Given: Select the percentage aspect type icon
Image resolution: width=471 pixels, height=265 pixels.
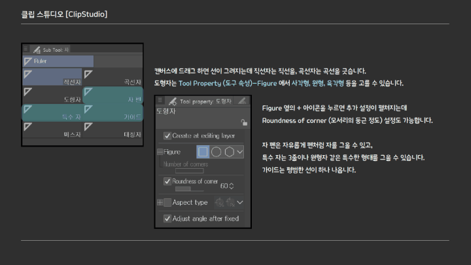Looking at the screenshot, I should [x=220, y=202].
